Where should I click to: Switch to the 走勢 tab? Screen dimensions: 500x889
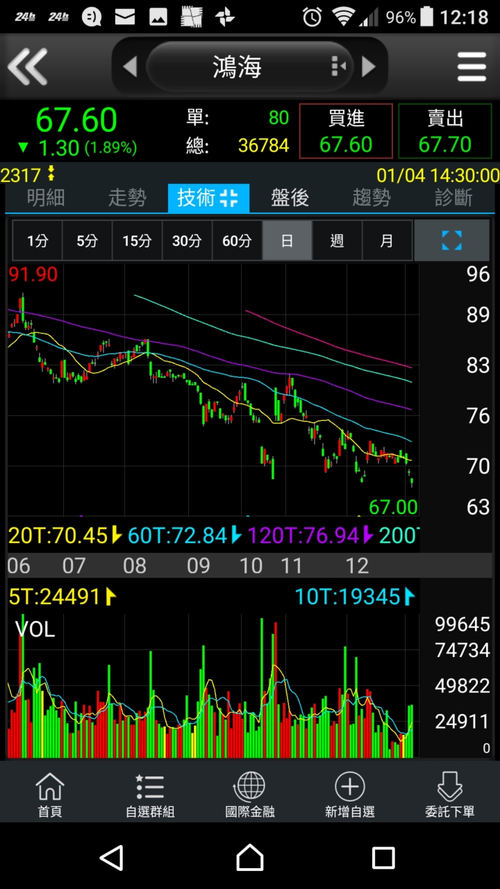pos(127,198)
